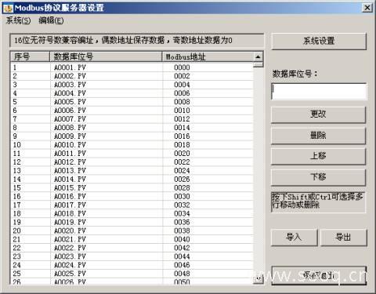Select row A0011.PV
Image resolution: width=376 pixels, height=294 pixels.
tap(132, 154)
